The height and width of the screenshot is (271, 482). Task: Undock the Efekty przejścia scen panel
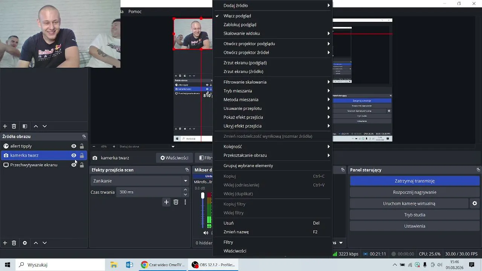point(187,170)
